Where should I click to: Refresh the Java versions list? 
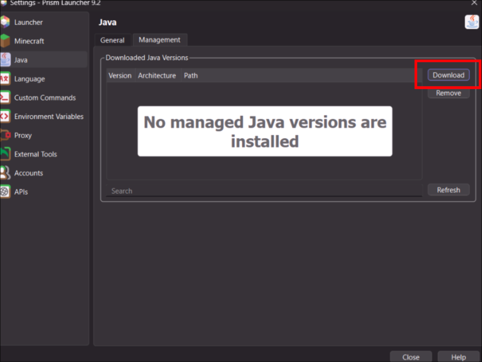pos(448,190)
